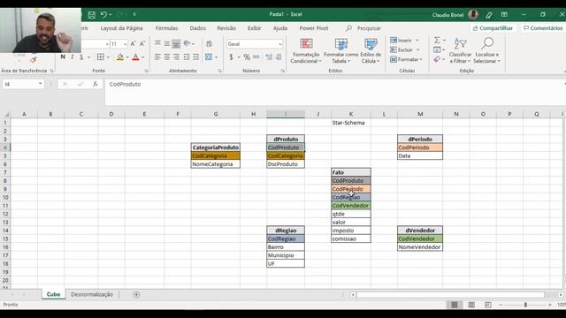The image size is (566, 318).
Task: Increase indent
Action: [195, 57]
